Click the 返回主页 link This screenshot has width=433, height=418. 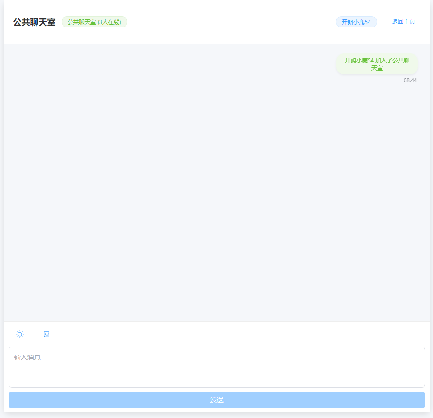403,22
